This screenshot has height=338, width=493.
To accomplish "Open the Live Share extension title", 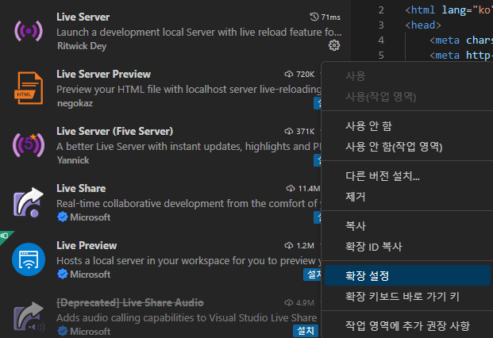I will 81,189.
